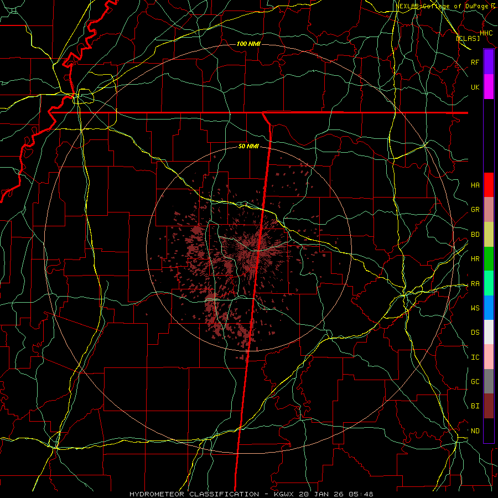This screenshot has height=498, width=498.
Task: Click the RF purple legend swatch
Action: click(489, 62)
